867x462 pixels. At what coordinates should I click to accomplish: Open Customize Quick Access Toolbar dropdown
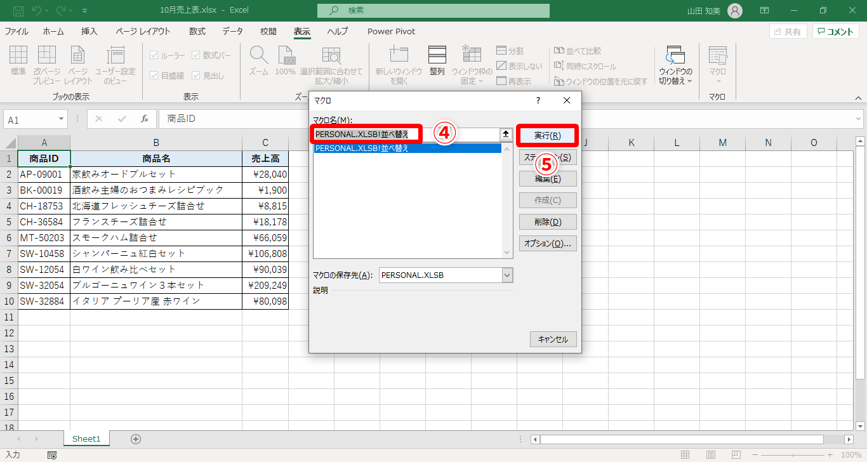tap(85, 11)
